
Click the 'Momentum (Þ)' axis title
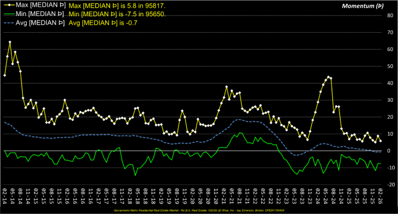coord(363,6)
